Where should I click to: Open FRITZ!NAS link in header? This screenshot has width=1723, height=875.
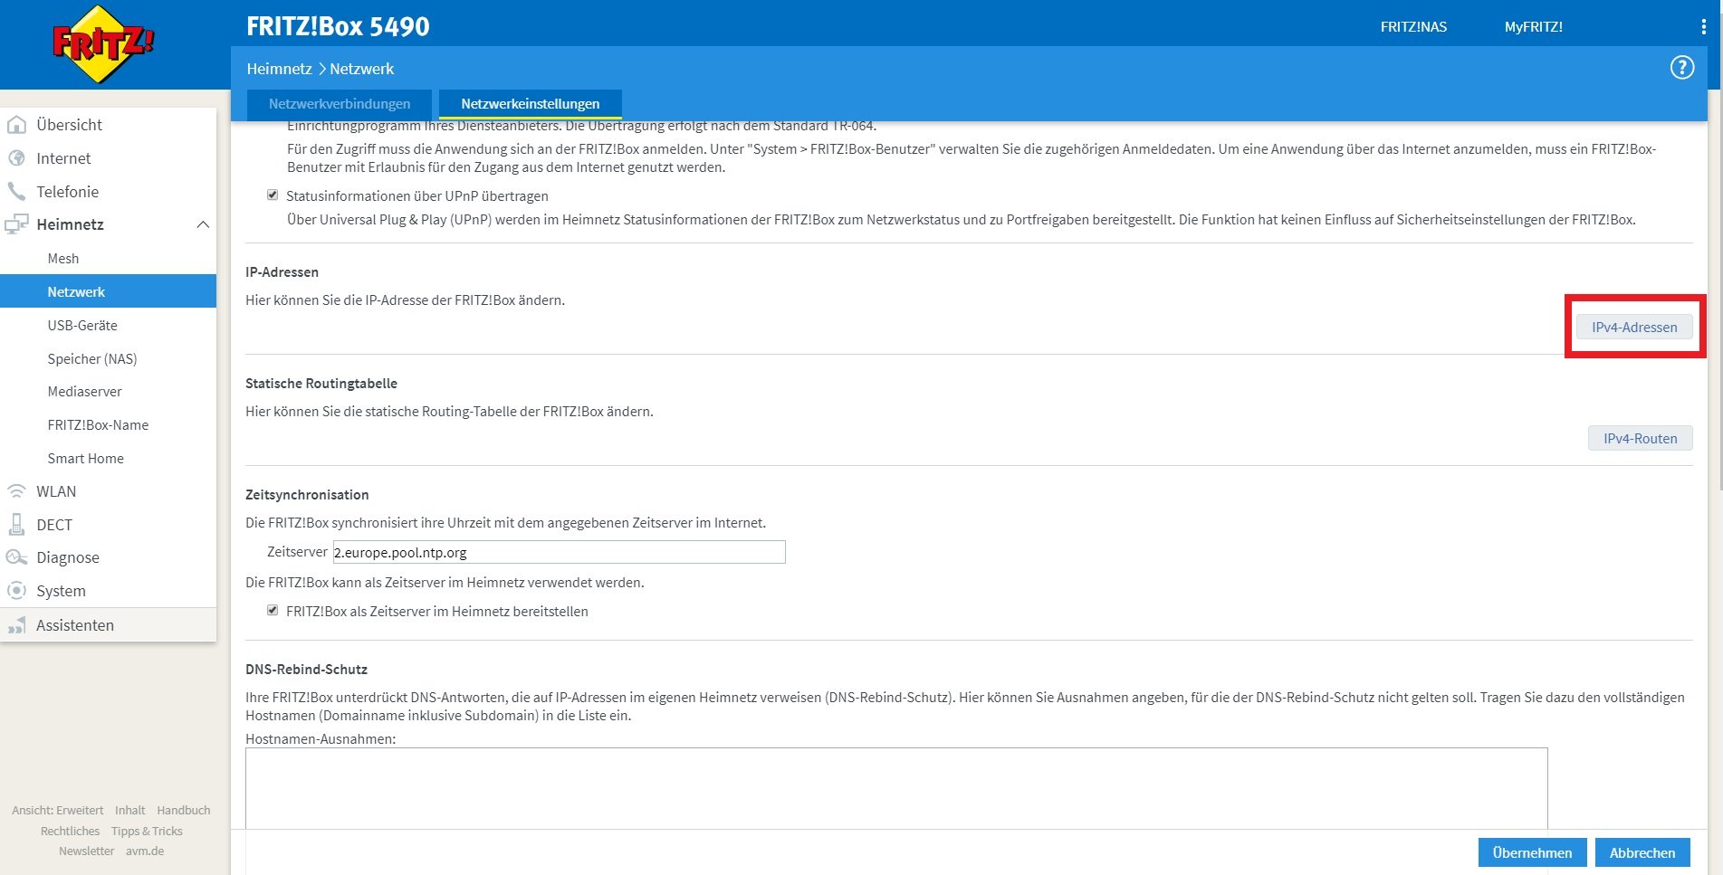(1413, 27)
